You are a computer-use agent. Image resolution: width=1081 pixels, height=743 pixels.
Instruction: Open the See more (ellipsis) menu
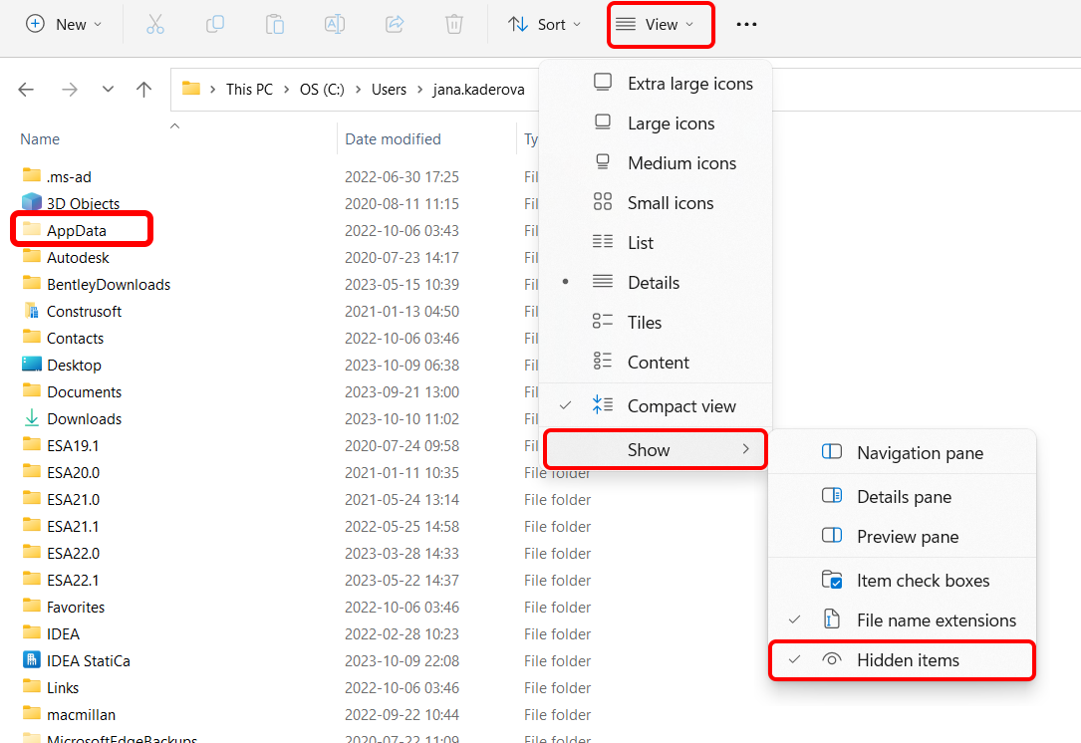pos(746,24)
